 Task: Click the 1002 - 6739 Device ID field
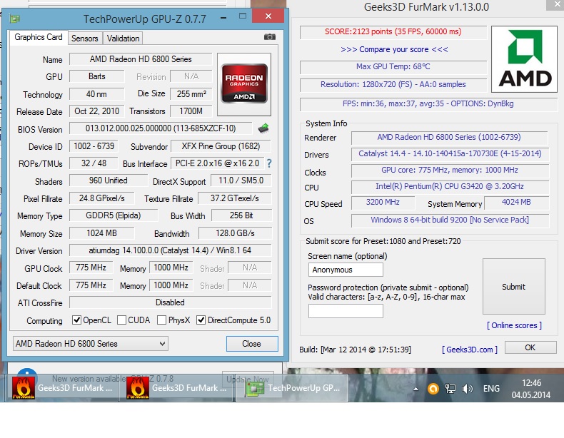click(94, 146)
